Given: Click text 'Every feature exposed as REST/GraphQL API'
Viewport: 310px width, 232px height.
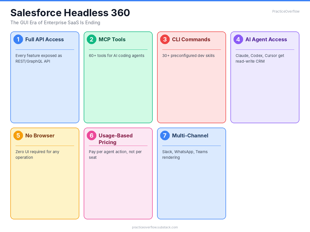Looking at the screenshot, I should pos(39,59).
